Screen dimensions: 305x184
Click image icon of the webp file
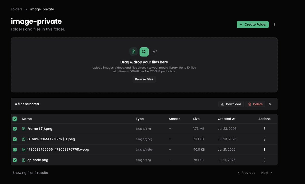[24, 150]
